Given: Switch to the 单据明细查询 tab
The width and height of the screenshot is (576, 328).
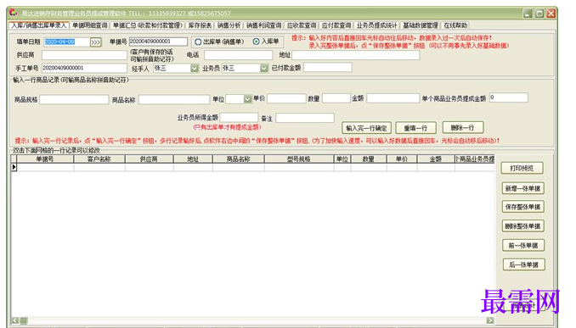Looking at the screenshot, I should (x=90, y=25).
